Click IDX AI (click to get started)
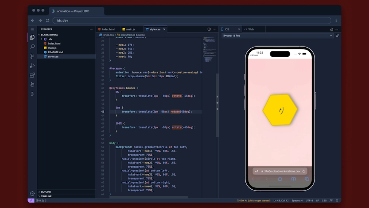 [x=254, y=200]
